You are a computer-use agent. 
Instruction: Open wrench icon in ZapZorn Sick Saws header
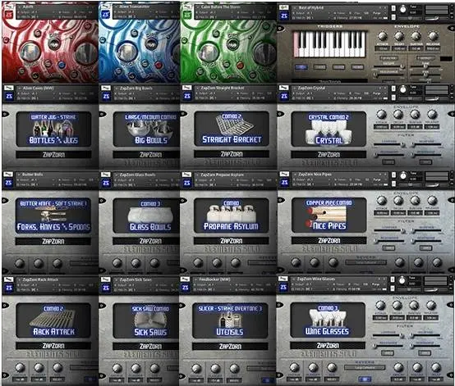(x=106, y=279)
